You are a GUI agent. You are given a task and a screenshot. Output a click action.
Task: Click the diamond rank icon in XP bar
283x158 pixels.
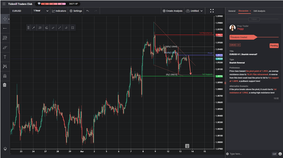[x=39, y=4]
